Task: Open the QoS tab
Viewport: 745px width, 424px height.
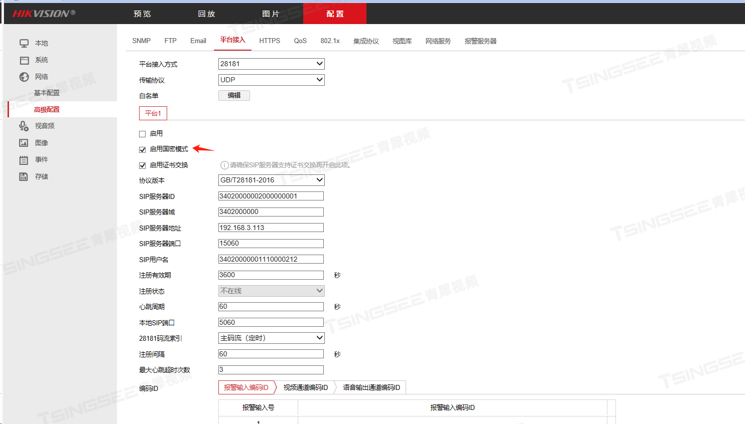Action: 300,41
